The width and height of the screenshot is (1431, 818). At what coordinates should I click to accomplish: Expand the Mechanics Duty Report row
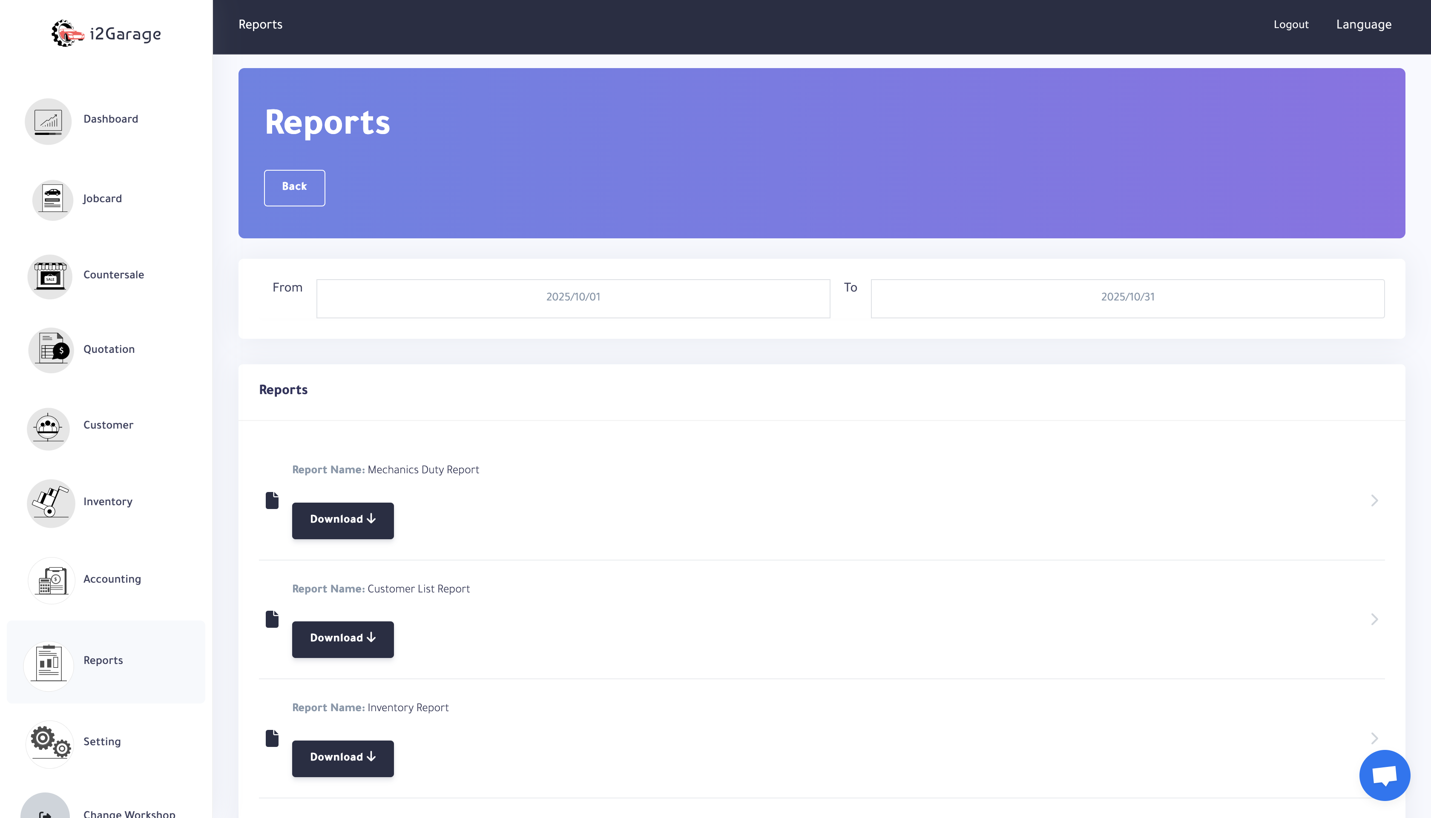[x=1374, y=500]
